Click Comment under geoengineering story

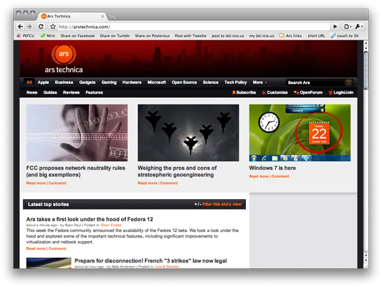(169, 183)
